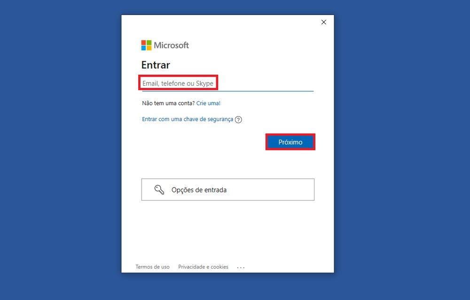Click the Entrar heading
Viewport: 470px width, 300px height.
tap(155, 65)
